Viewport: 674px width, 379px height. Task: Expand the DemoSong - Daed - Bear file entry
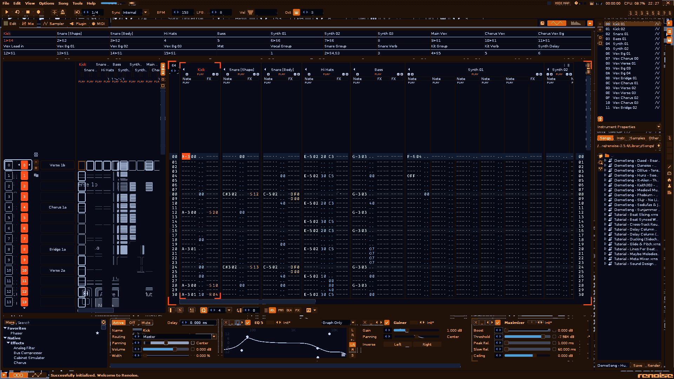click(x=605, y=160)
